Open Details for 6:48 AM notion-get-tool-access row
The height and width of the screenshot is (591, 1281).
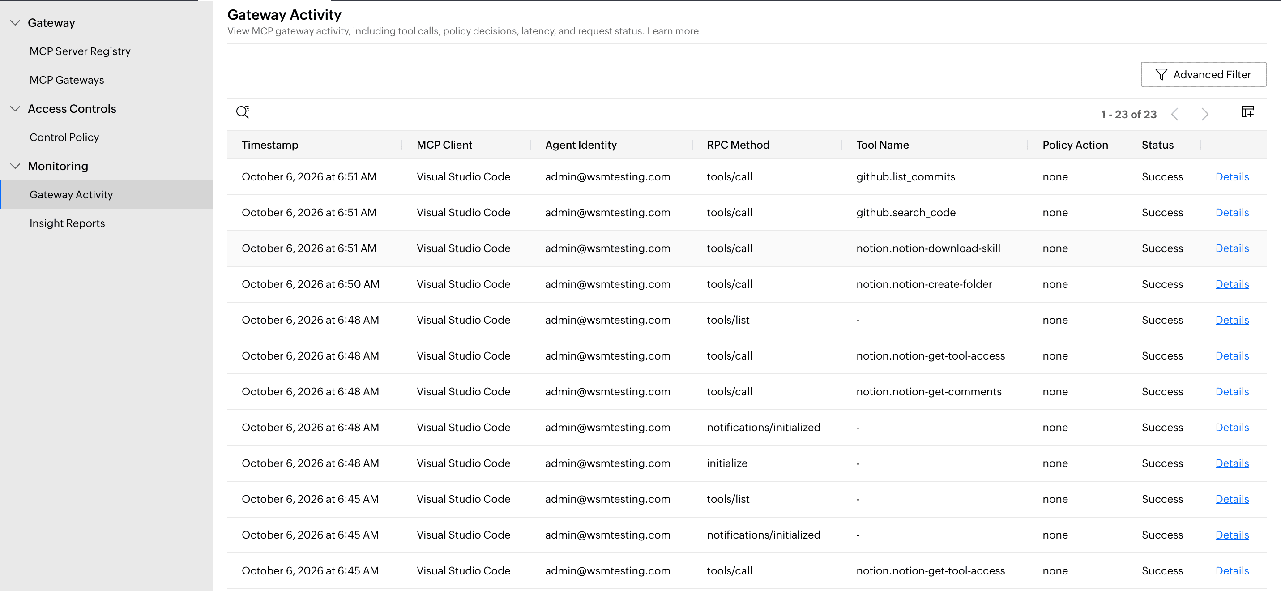point(1232,355)
